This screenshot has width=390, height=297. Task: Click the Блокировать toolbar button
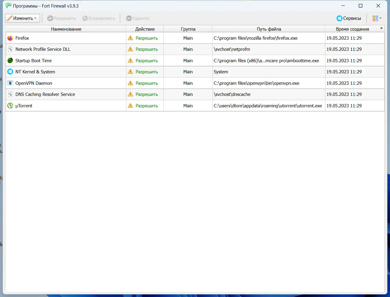pyautogui.click(x=99, y=18)
